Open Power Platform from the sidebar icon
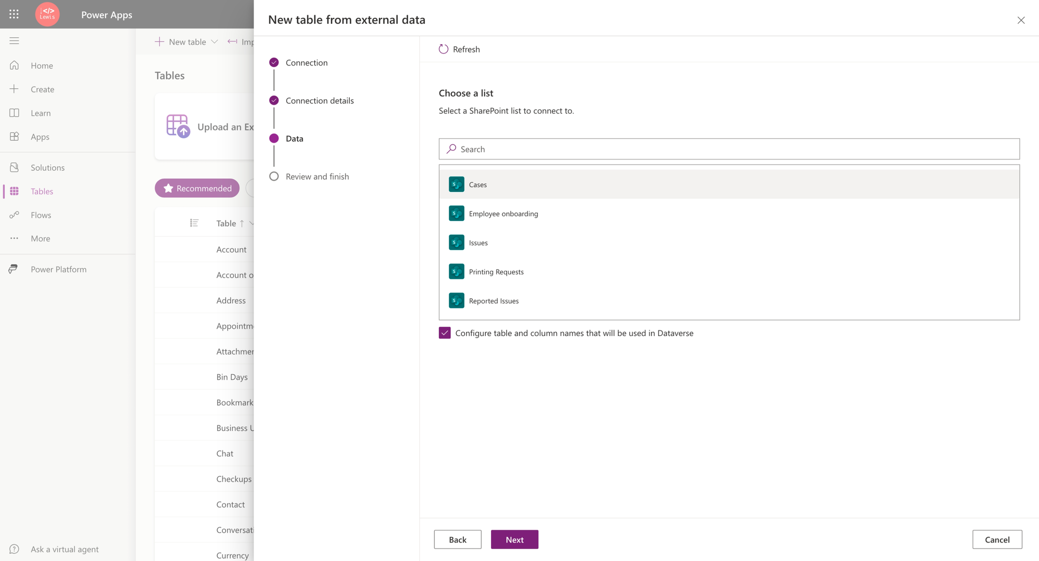 (14, 269)
